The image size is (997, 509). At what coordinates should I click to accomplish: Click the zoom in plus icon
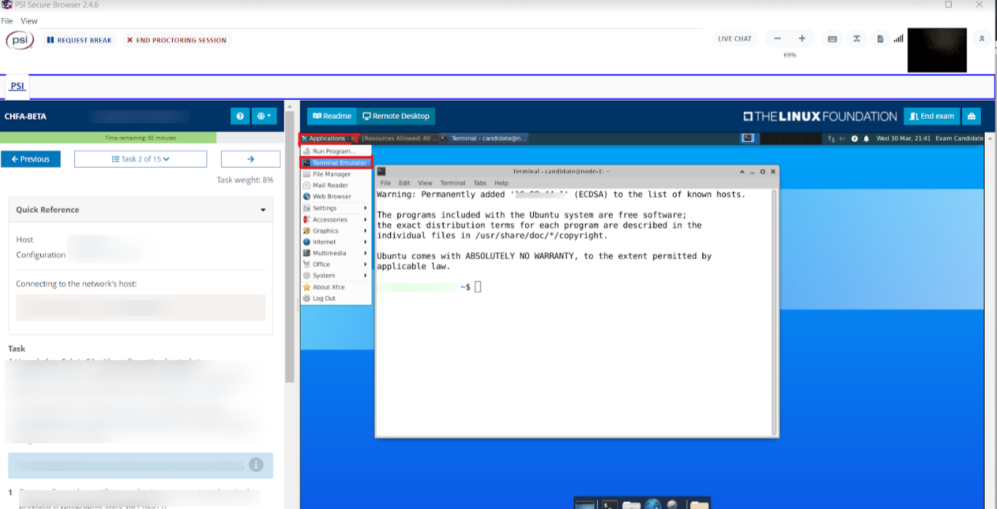point(802,39)
